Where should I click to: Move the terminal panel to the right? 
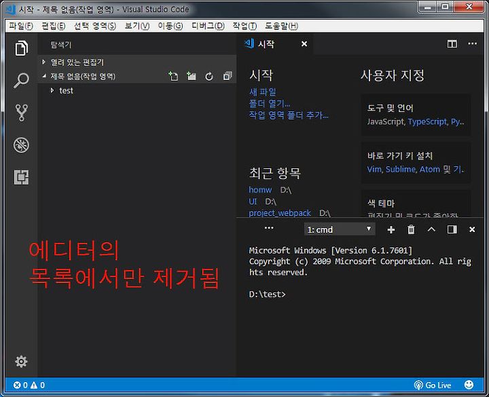[x=452, y=229]
